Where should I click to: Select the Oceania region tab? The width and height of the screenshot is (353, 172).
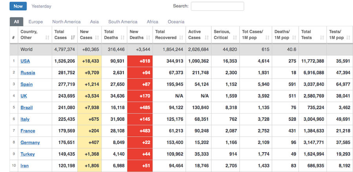(x=176, y=22)
